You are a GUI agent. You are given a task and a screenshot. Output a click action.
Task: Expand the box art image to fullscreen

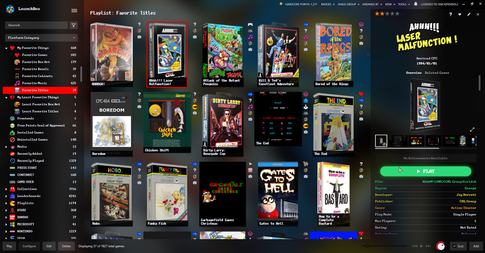[x=472, y=130]
